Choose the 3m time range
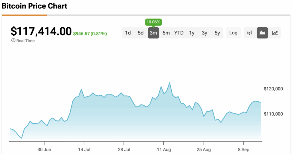The image size is (292, 154). point(153,33)
